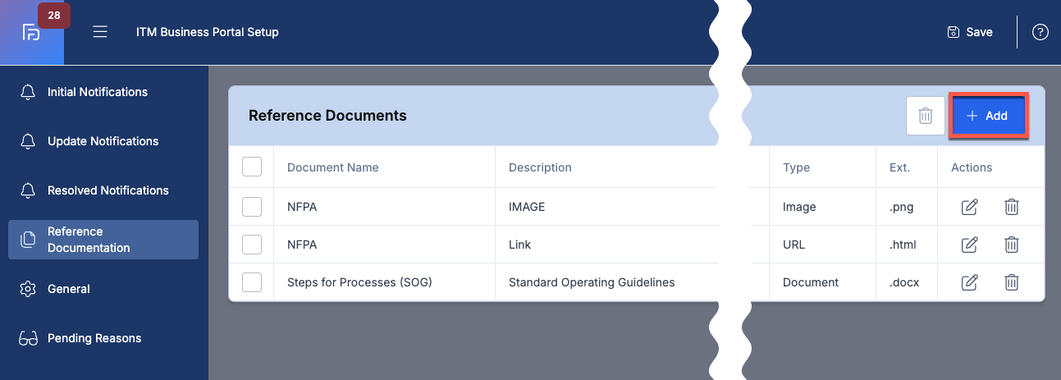Toggle the select-all checkbox in table header

[x=252, y=167]
